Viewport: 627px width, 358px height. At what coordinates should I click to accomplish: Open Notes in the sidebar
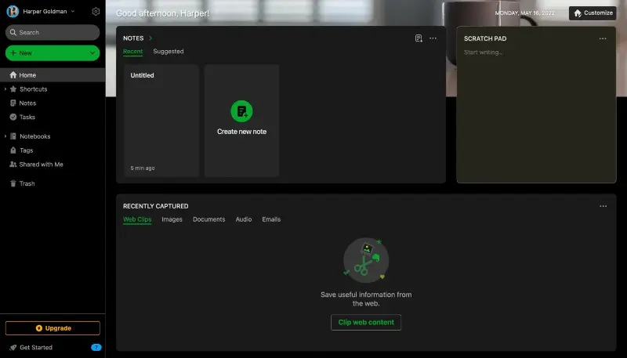(27, 103)
